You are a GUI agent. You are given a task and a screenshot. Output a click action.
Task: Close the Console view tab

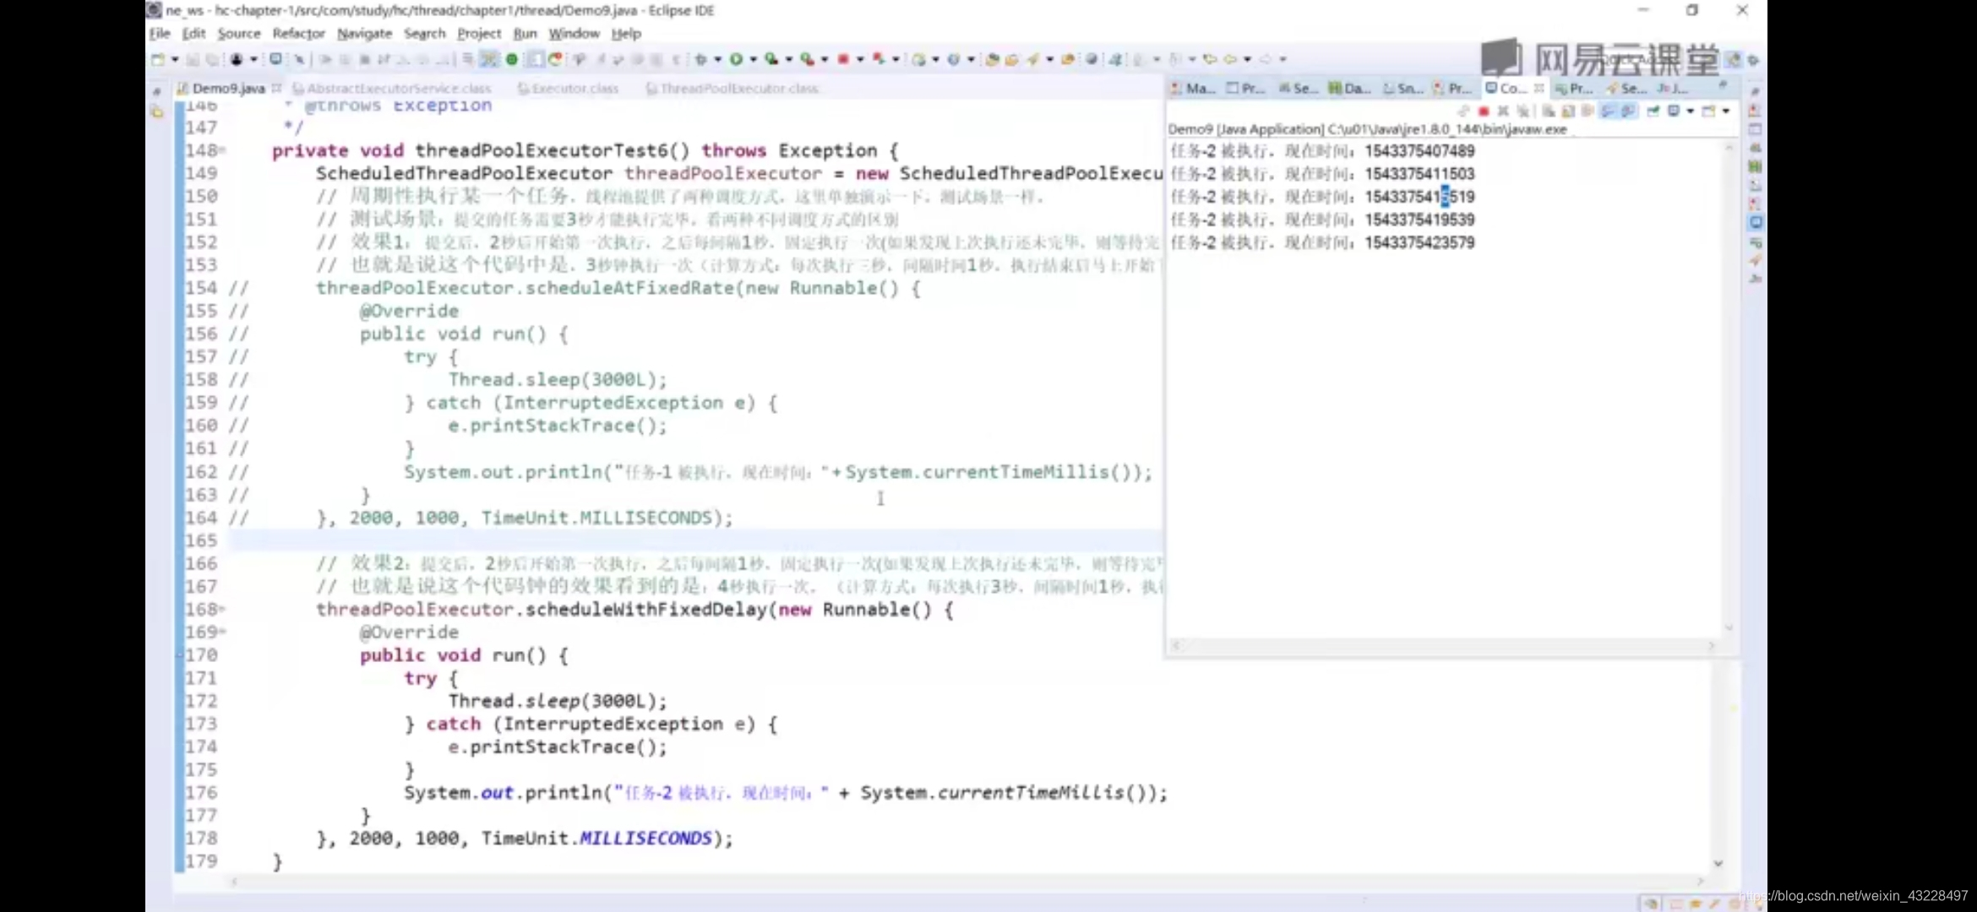[1539, 88]
